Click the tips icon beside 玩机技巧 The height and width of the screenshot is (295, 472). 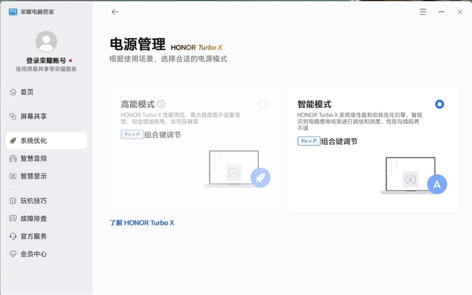click(x=13, y=201)
